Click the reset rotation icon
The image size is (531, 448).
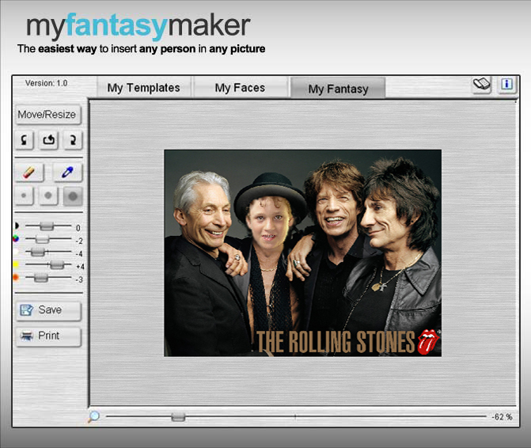click(49, 140)
